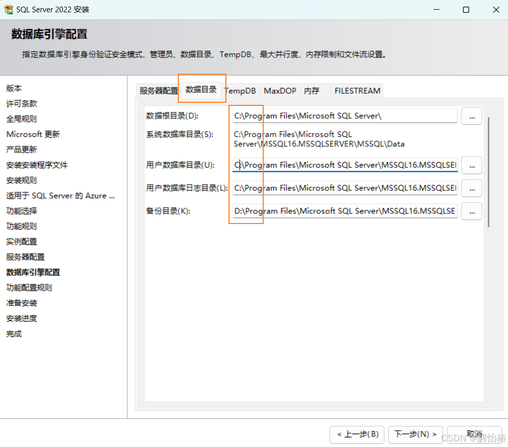Image resolution: width=508 pixels, height=447 pixels.
Task: Click the 安装规则 step in sidebar
Action: 21,180
